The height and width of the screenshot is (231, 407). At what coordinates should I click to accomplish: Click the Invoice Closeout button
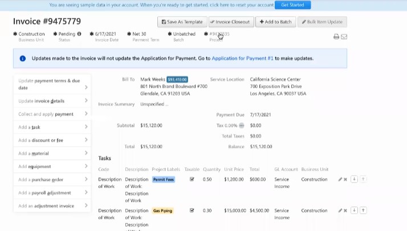coord(231,22)
